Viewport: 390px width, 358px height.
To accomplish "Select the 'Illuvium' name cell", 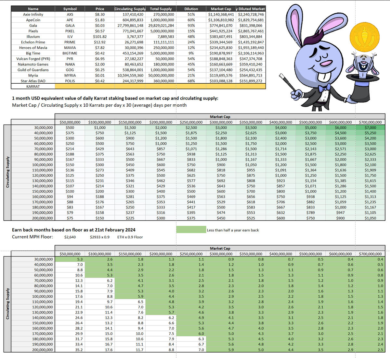I will pos(33,36).
